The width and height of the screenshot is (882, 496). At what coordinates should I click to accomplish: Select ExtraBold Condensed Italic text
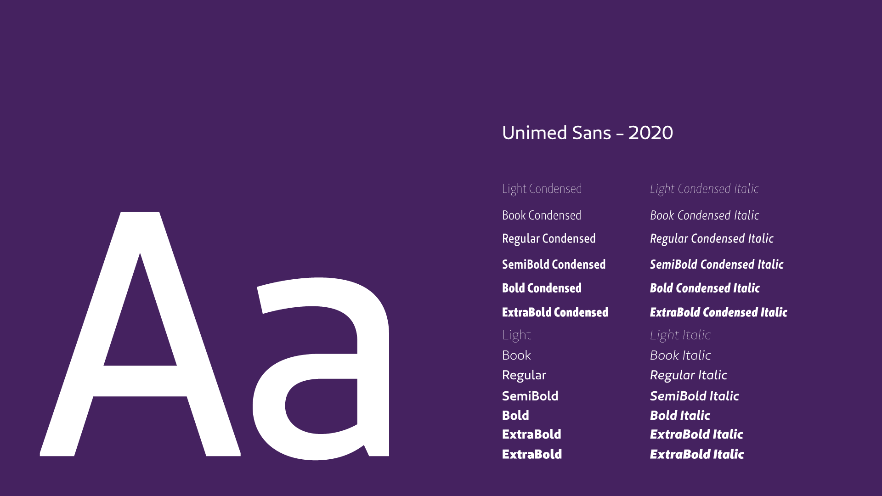pos(719,312)
